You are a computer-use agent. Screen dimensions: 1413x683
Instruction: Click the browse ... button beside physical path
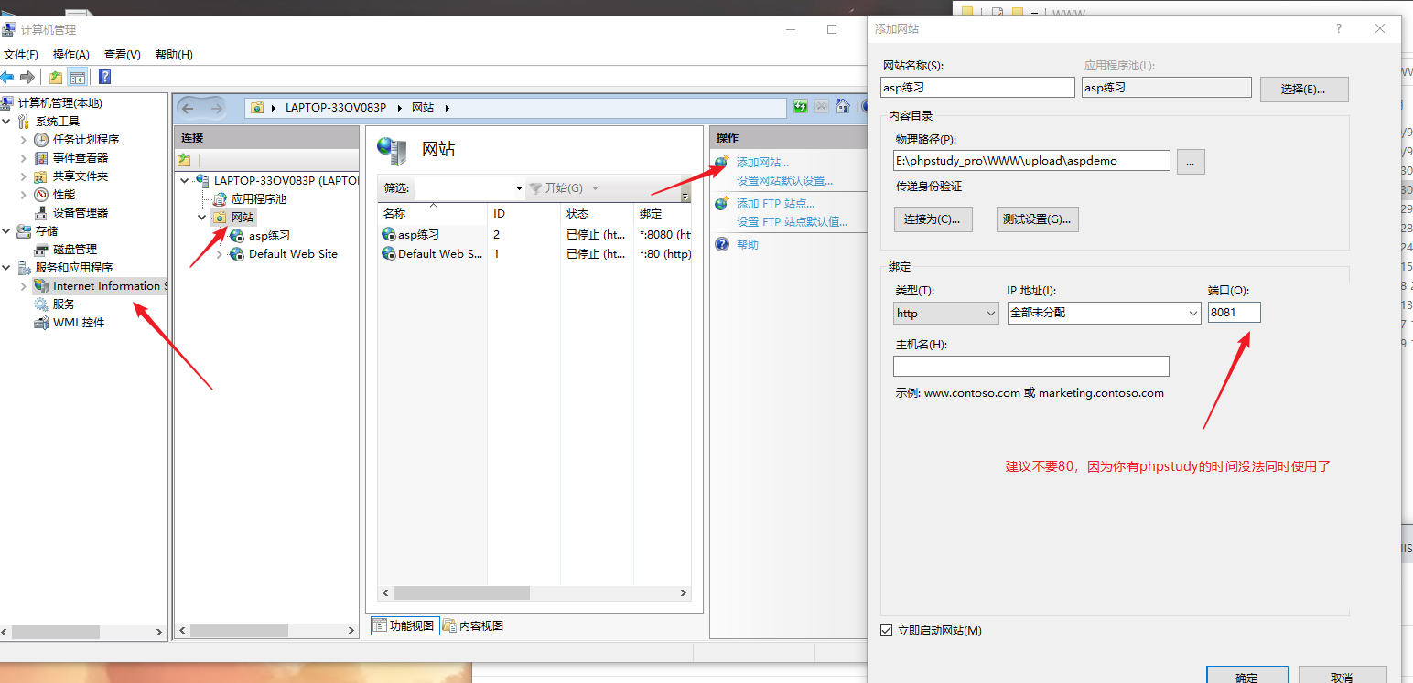pos(1191,161)
